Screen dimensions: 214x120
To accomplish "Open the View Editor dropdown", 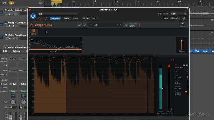I will (x=175, y=18).
